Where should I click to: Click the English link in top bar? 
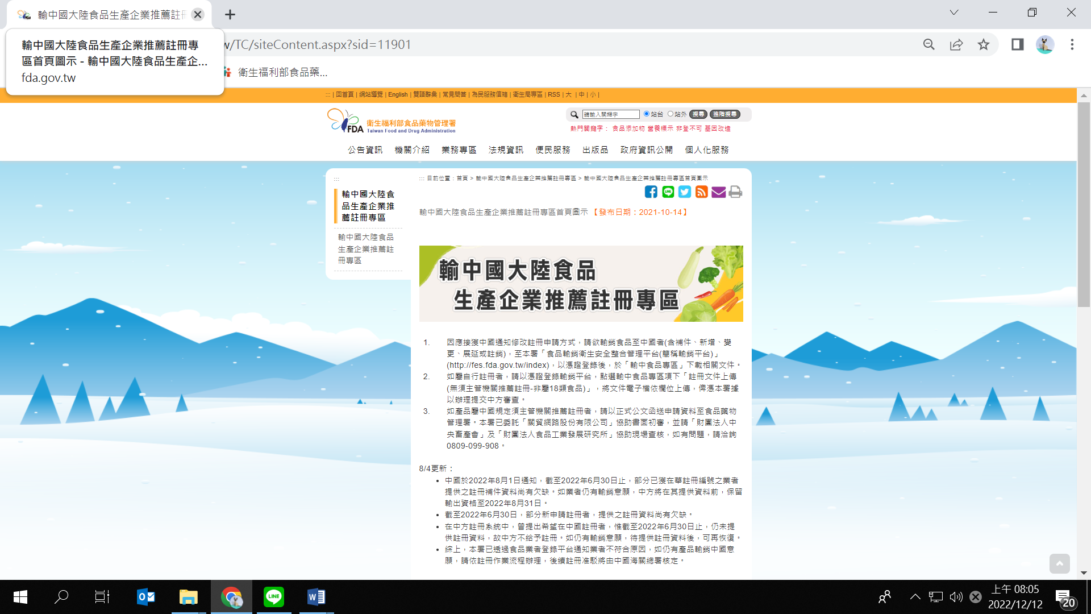click(398, 95)
